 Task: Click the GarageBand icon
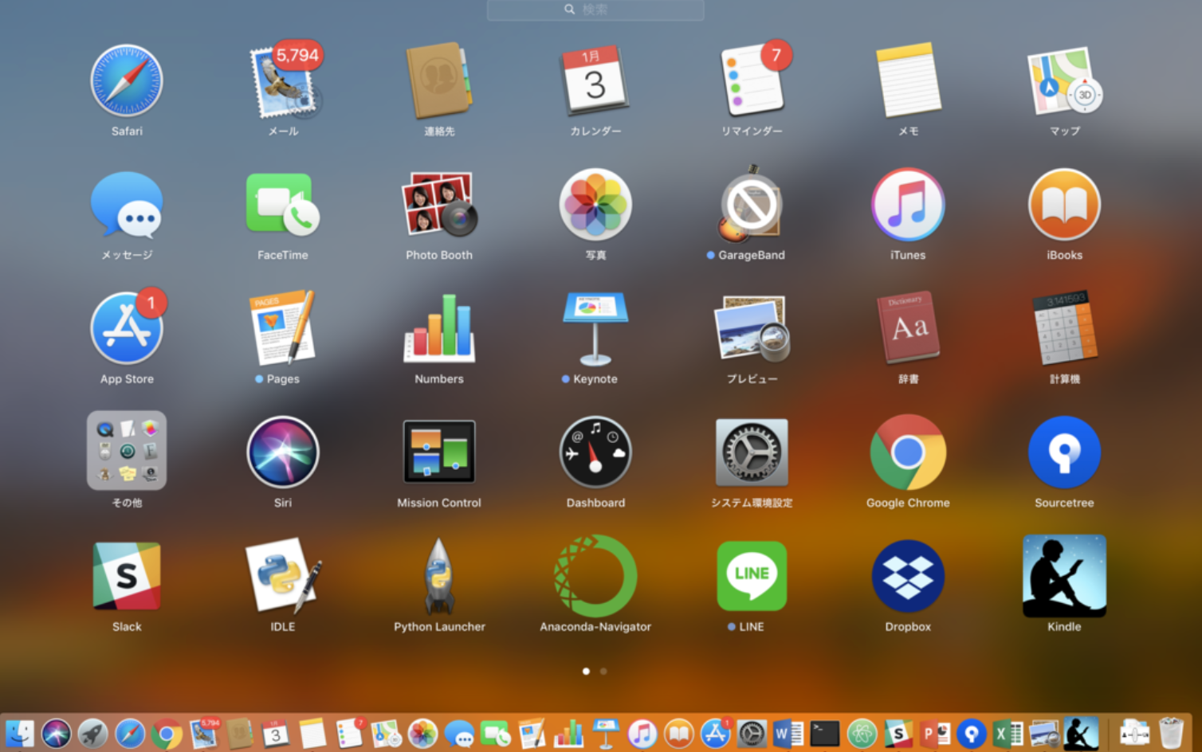[751, 205]
